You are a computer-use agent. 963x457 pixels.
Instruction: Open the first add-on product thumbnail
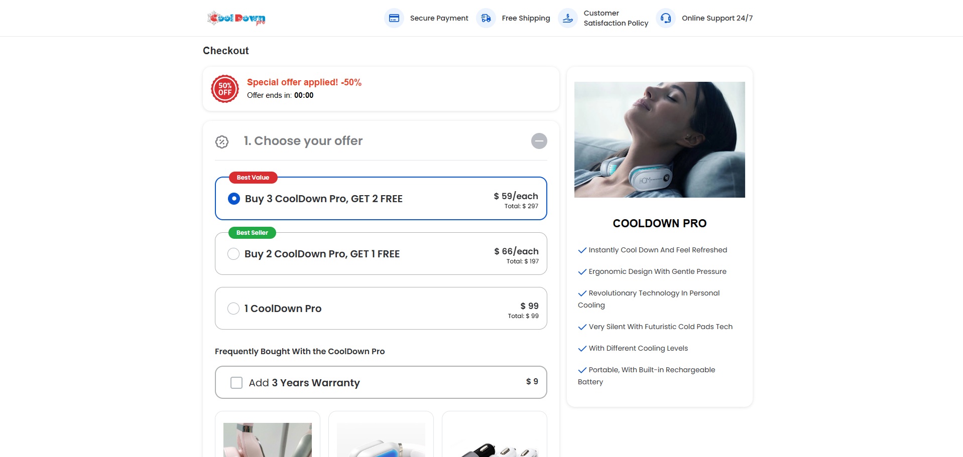coord(268,439)
